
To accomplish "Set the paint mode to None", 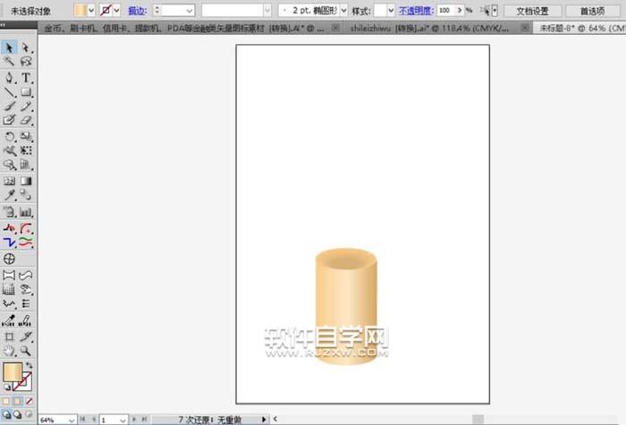I will 30,401.
